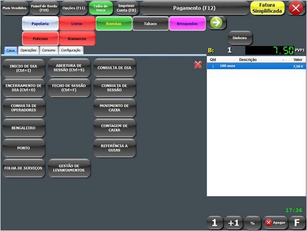Open Talão de troca
Image resolution: width=307 pixels, height=231 pixels.
coord(101,8)
